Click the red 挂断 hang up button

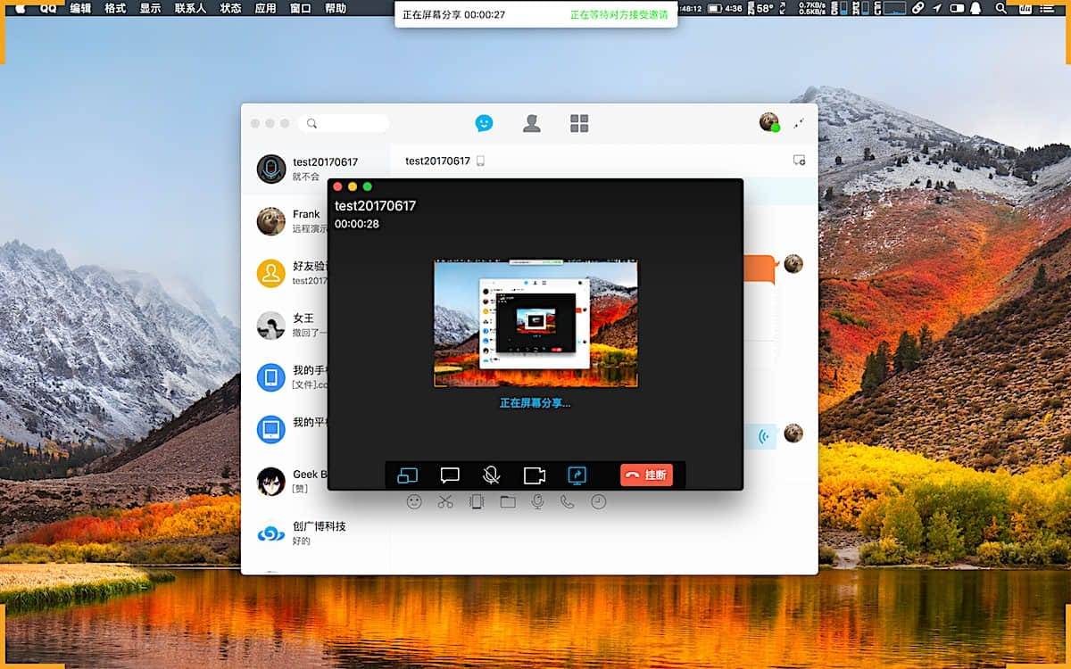click(x=646, y=475)
